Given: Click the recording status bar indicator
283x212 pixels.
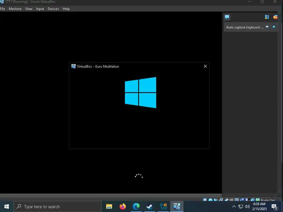Looking at the screenshot, I should 242,200.
